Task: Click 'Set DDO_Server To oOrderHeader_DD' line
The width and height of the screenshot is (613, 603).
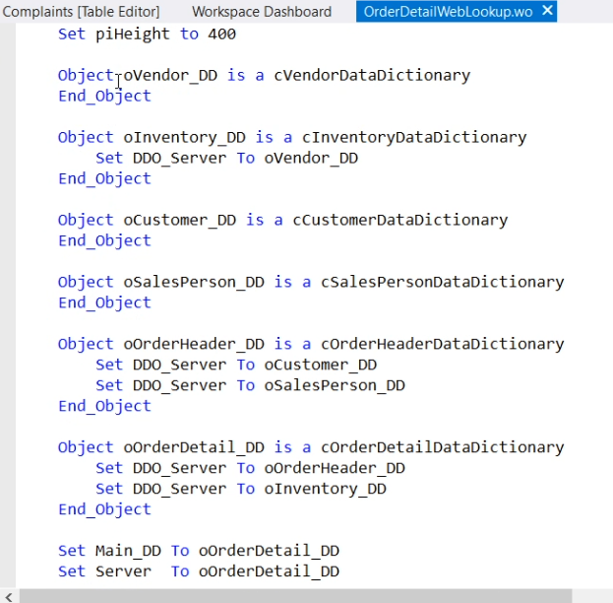Action: point(250,468)
